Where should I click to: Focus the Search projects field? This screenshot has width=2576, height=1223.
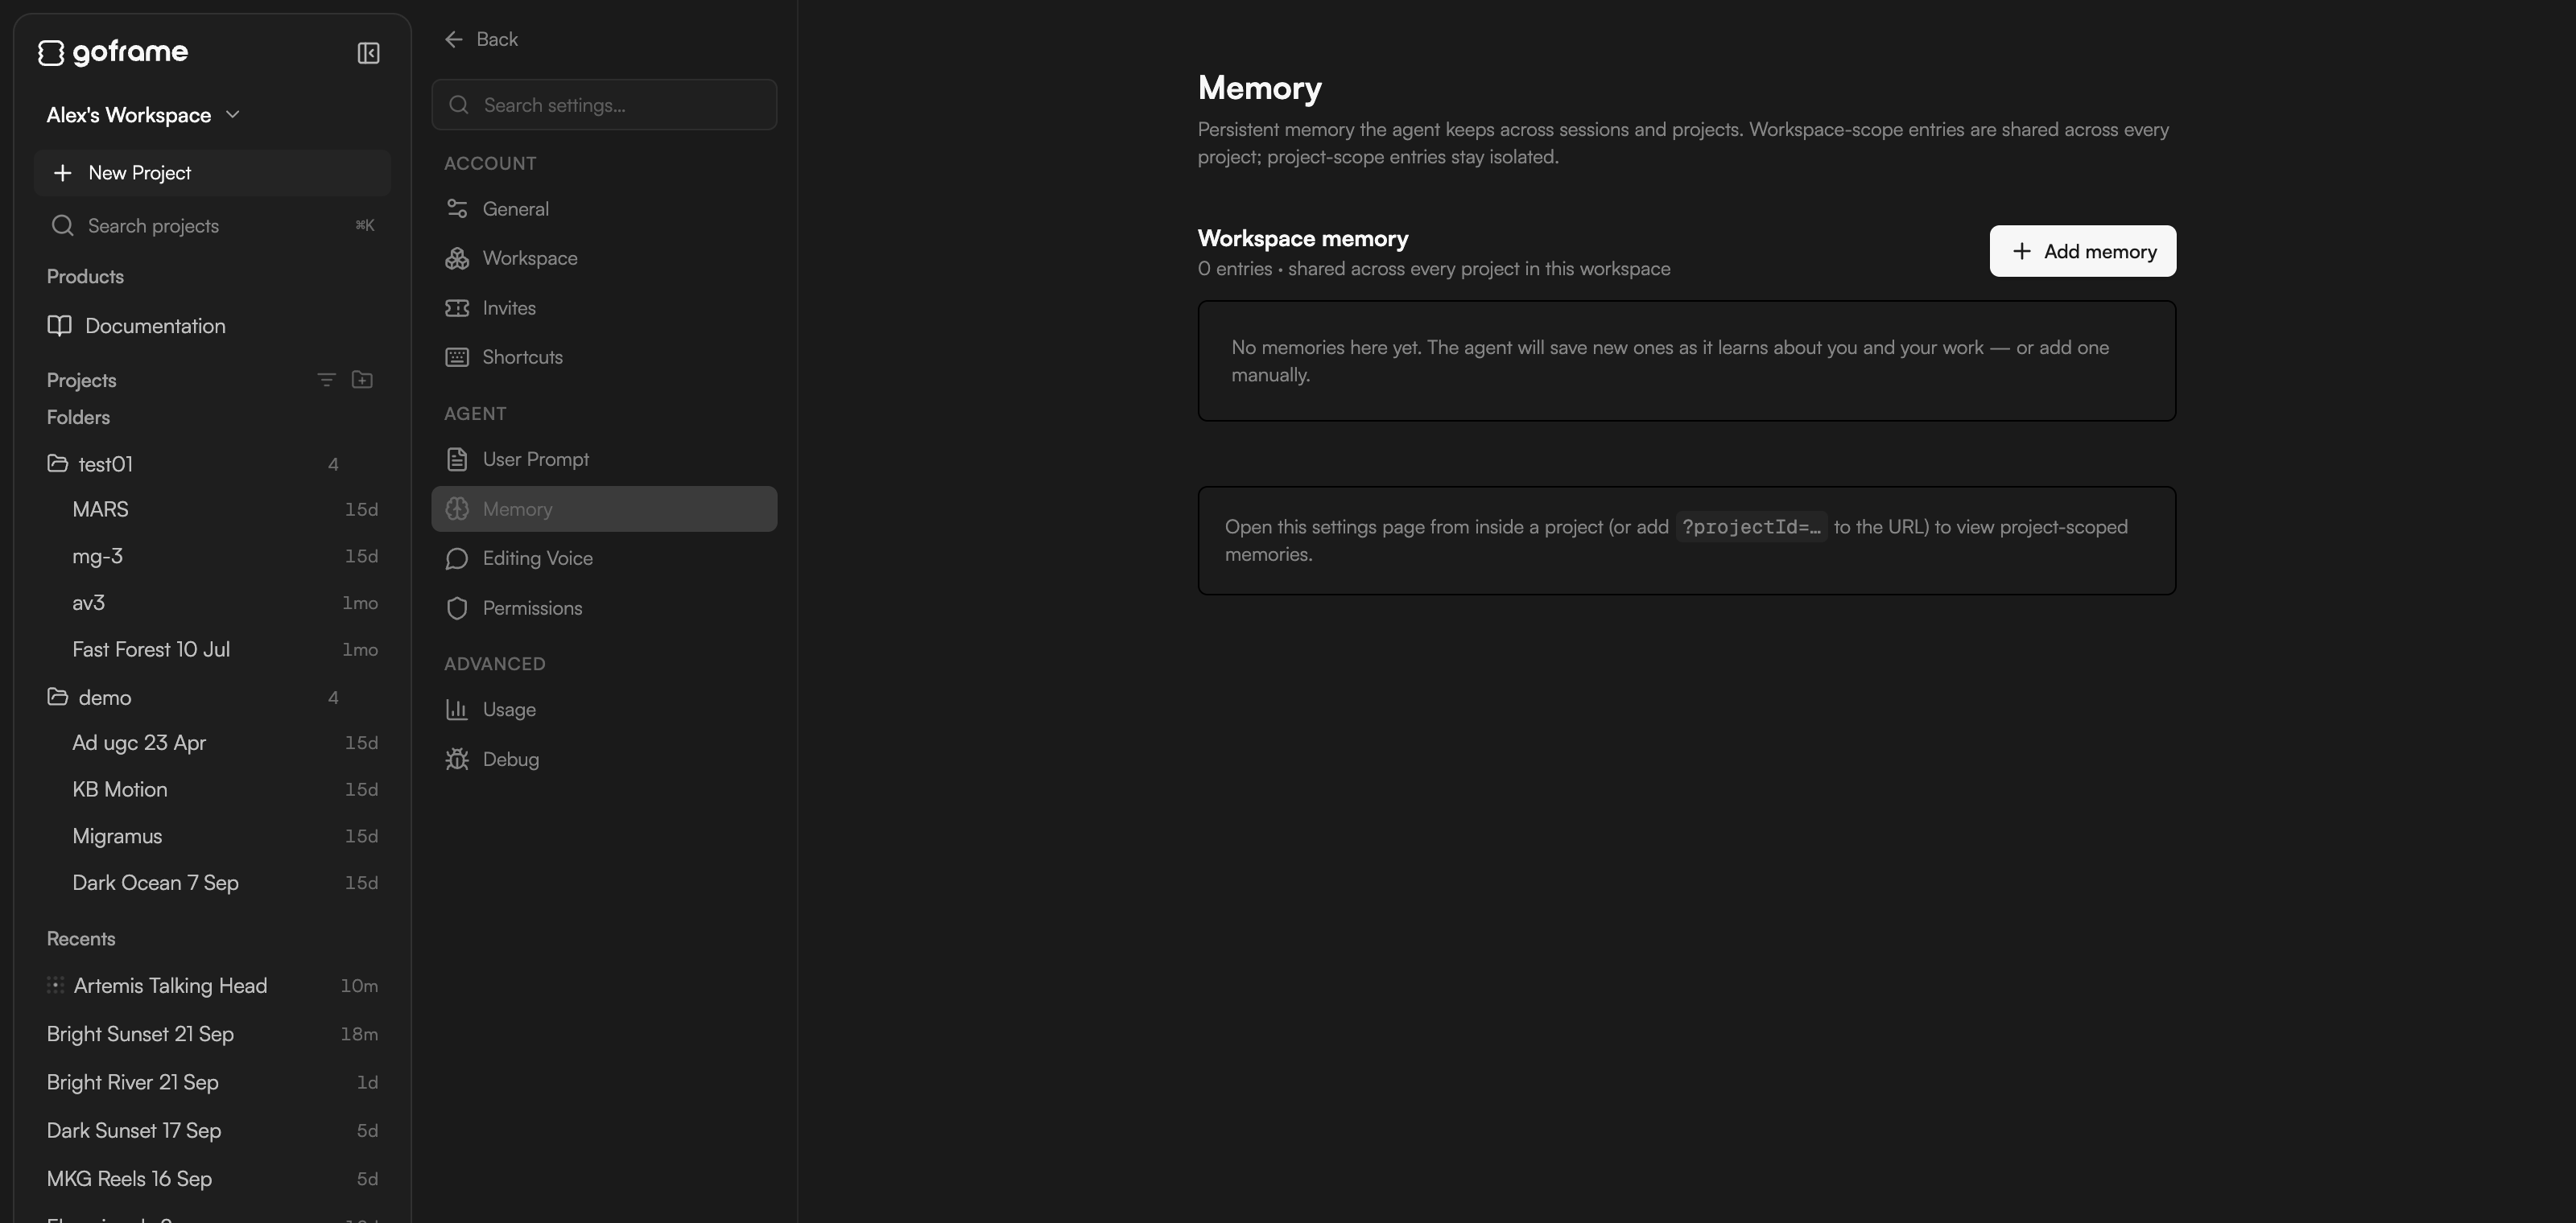(x=212, y=226)
